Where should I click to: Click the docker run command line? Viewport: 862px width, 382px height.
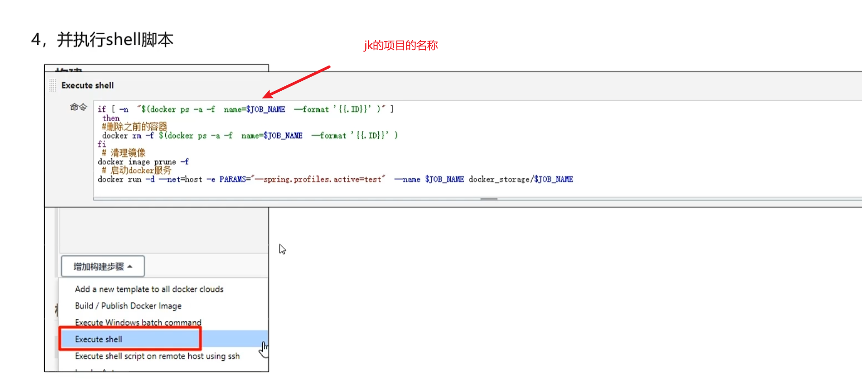(335, 179)
